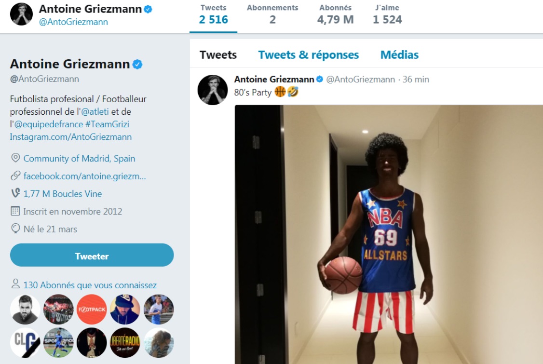
Task: Open Instagram.com/AntoGriezmann link
Action: point(70,136)
